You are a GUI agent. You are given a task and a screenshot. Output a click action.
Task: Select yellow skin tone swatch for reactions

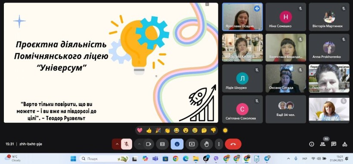click(x=225, y=131)
